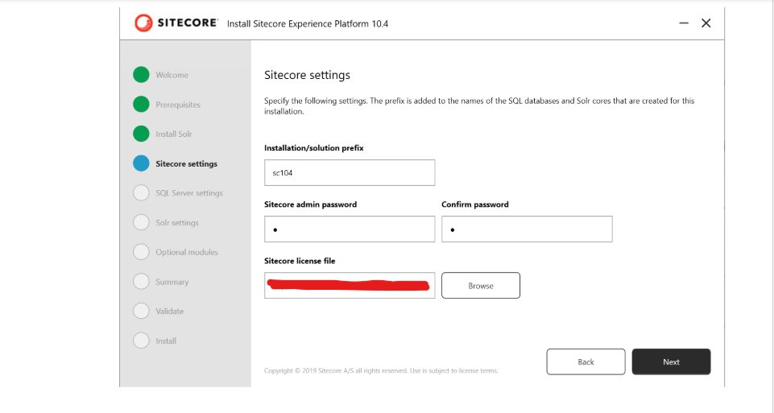Proceed with the Next button
Image resolution: width=774 pixels, height=413 pixels.
click(x=672, y=361)
